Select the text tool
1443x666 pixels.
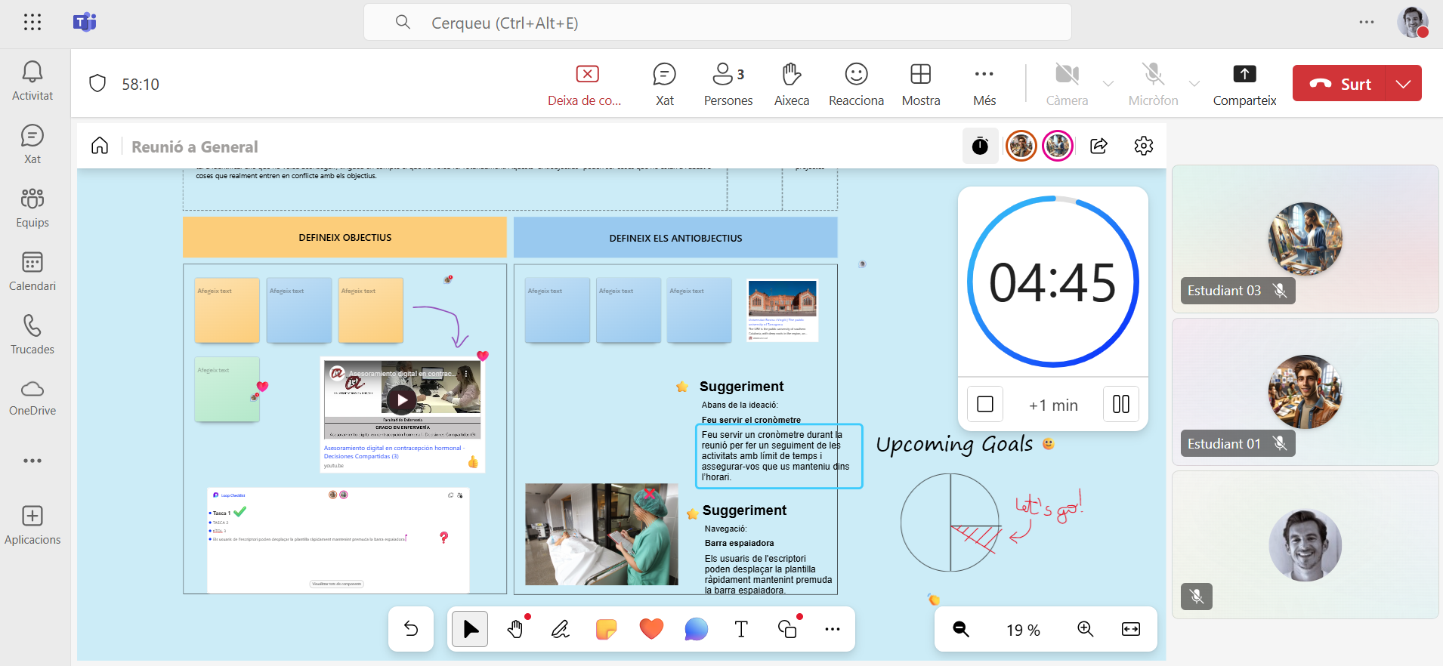[741, 629]
